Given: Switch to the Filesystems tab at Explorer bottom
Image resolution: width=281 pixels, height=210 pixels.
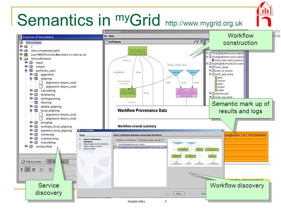Looking at the screenshot, I should tap(32, 162).
